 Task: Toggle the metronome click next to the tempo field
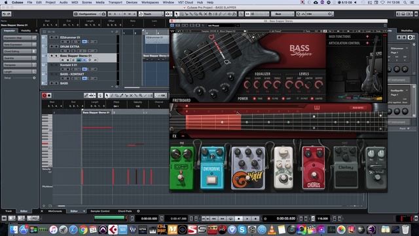[x=313, y=218]
